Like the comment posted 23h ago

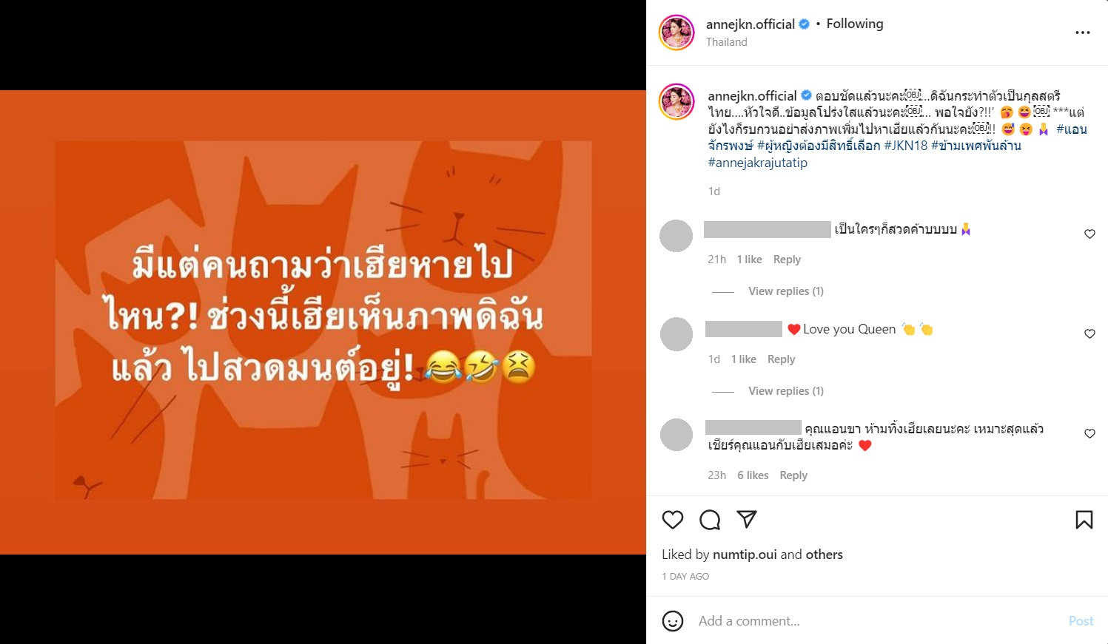tap(1089, 434)
